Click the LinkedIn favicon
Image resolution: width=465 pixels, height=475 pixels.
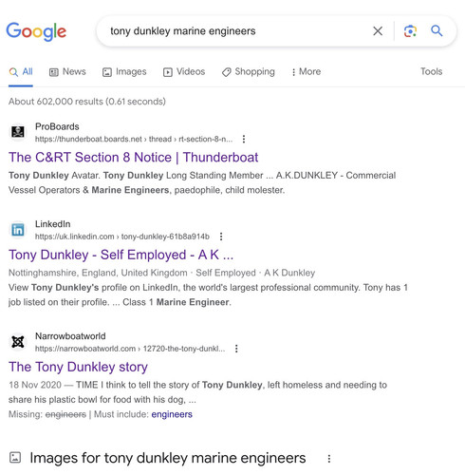click(x=18, y=230)
